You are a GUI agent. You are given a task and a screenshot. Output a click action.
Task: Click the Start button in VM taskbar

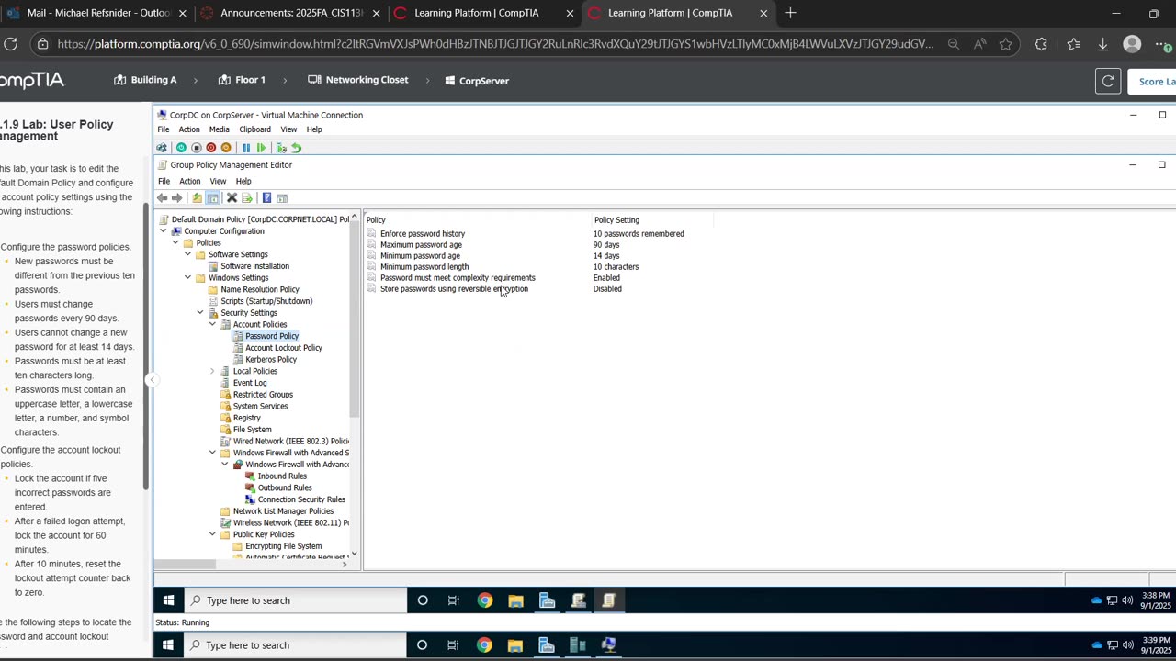(168, 600)
